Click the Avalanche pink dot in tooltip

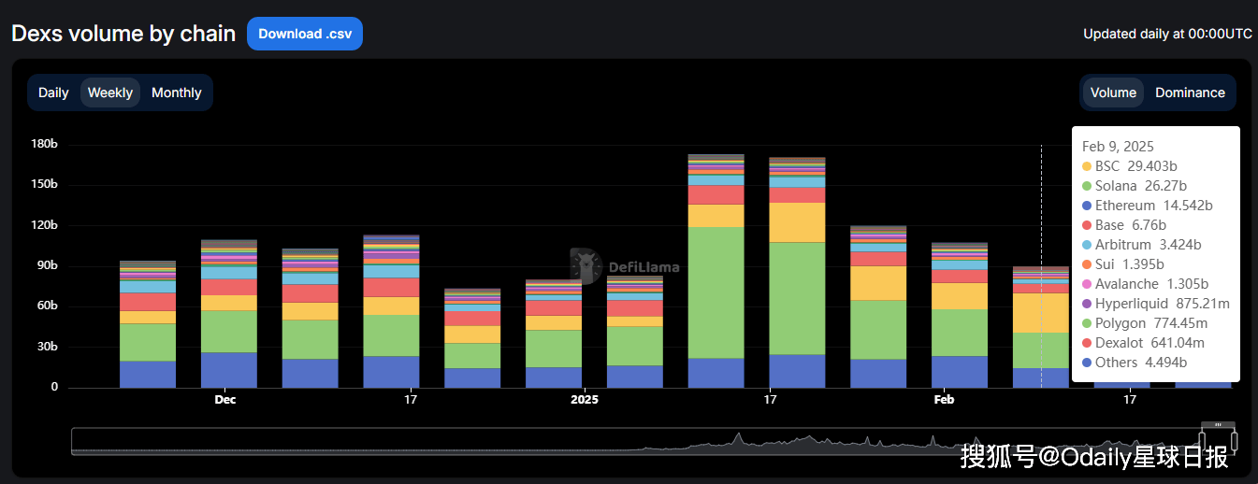(1087, 284)
